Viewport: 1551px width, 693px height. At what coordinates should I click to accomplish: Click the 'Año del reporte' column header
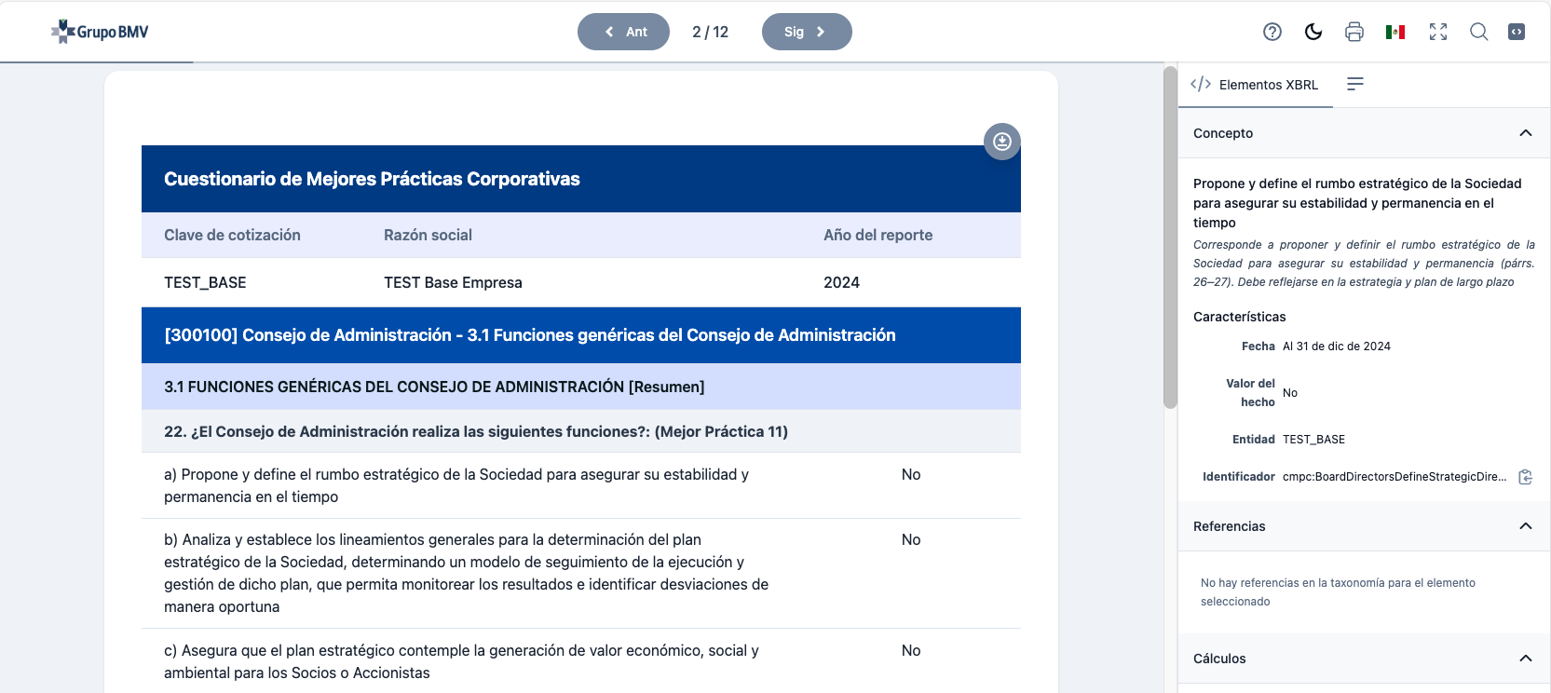(x=878, y=236)
